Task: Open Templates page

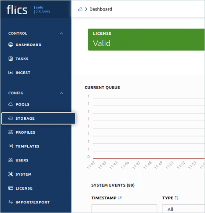Action: 27,147
